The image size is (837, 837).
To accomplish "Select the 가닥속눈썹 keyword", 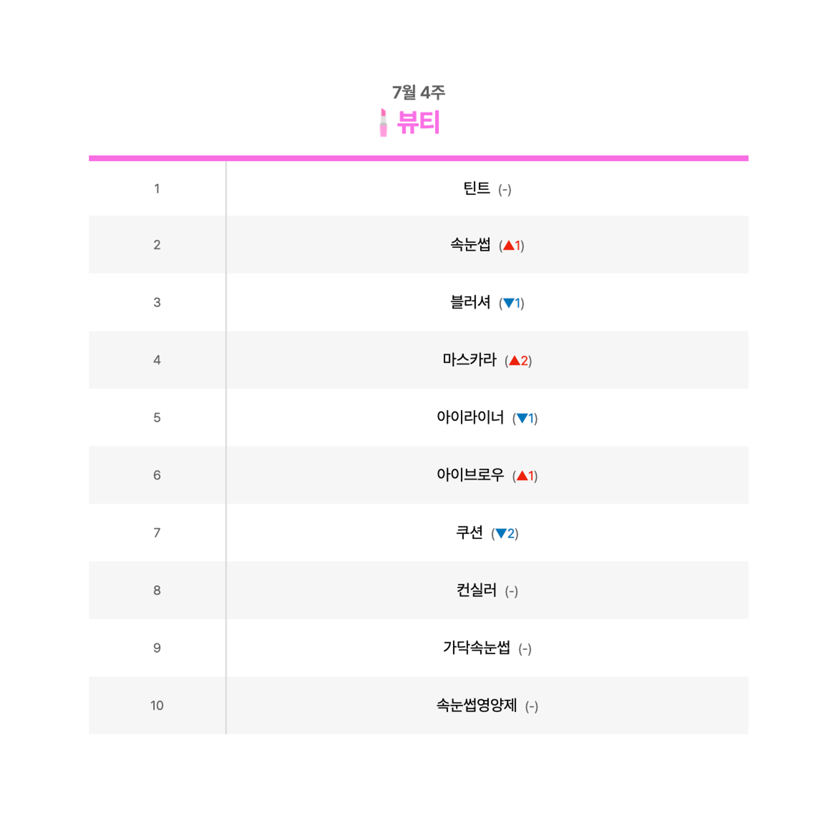I will click(x=477, y=648).
